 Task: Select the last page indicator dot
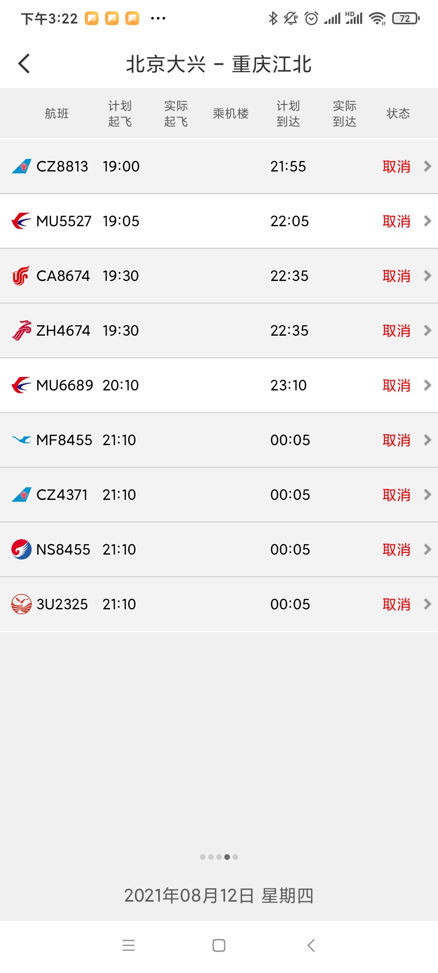point(235,857)
